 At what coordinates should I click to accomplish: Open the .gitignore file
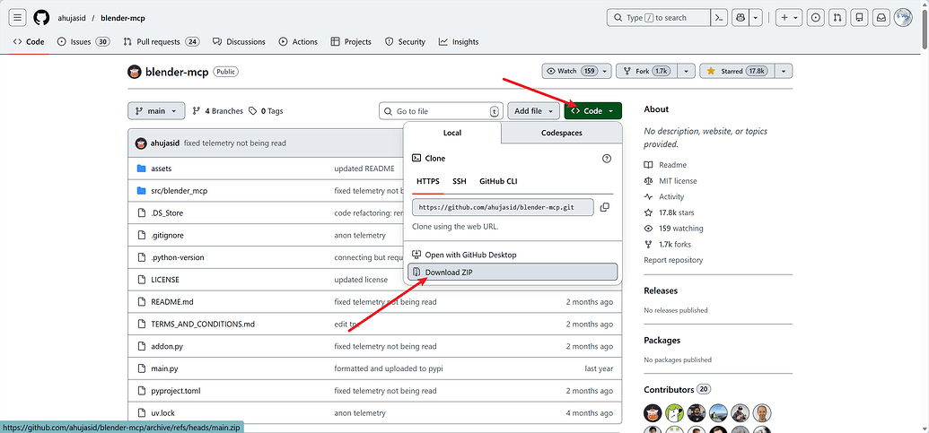point(167,235)
